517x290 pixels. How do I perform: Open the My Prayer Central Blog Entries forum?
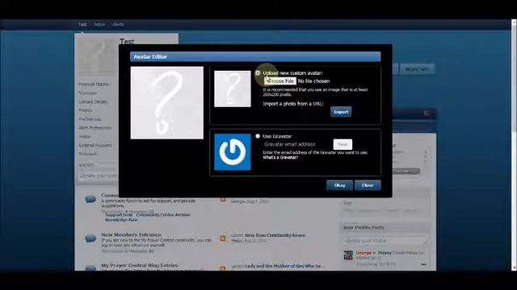[x=140, y=265]
